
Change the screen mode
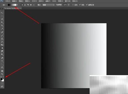tap(2, 87)
